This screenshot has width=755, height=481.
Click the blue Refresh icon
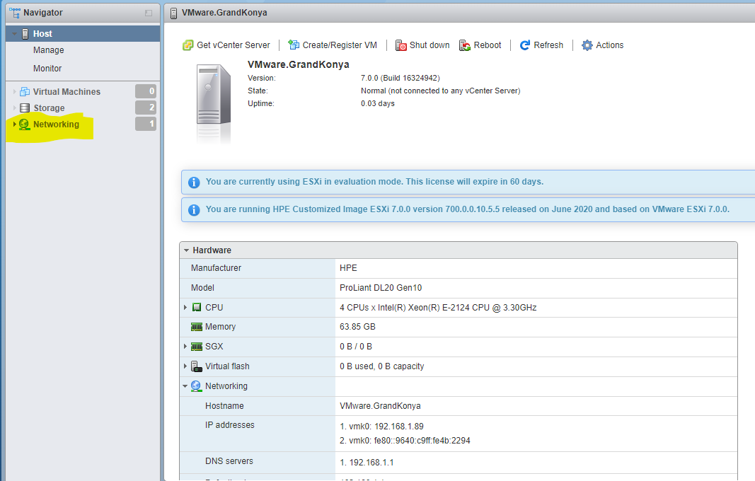point(525,45)
